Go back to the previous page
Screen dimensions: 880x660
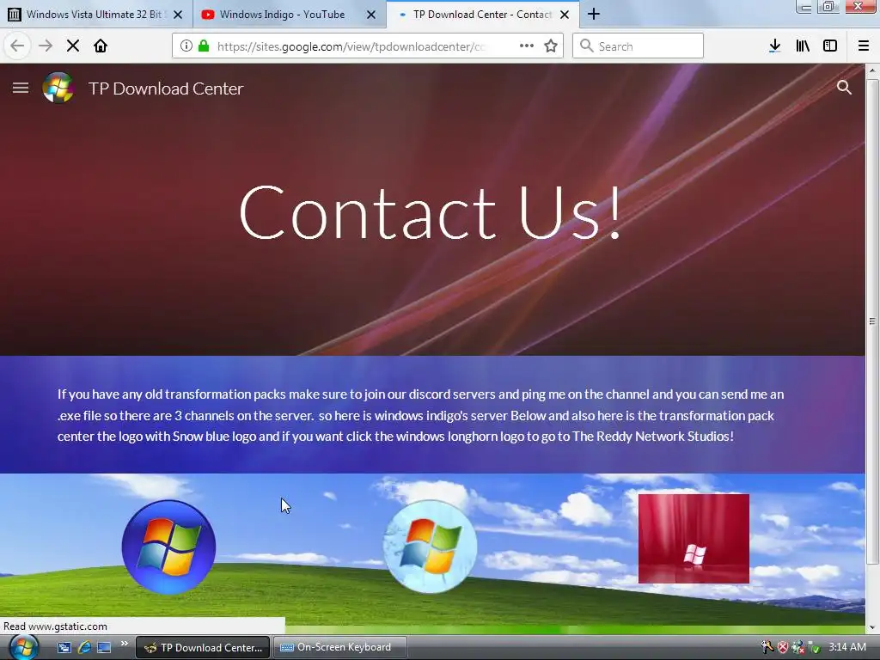[17, 46]
